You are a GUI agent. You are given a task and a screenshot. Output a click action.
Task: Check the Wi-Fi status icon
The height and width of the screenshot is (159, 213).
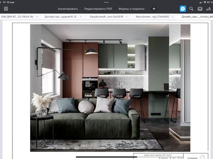pyautogui.click(x=205, y=2)
